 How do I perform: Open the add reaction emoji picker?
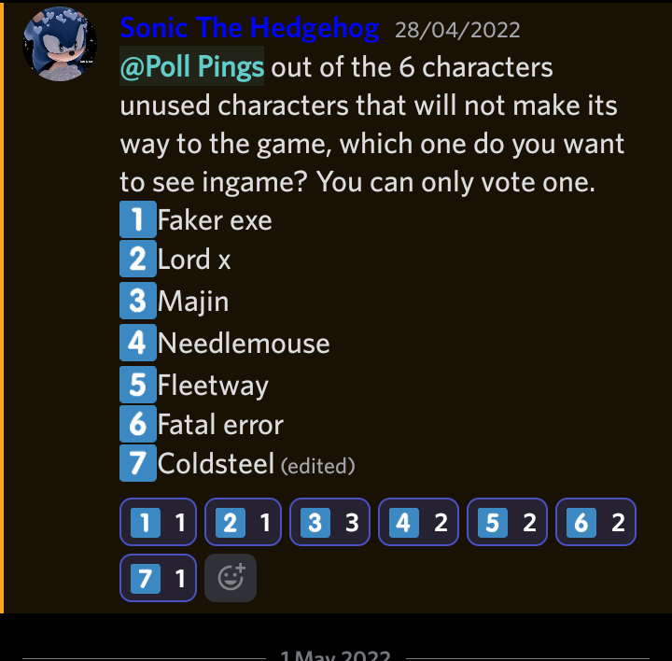click(230, 579)
